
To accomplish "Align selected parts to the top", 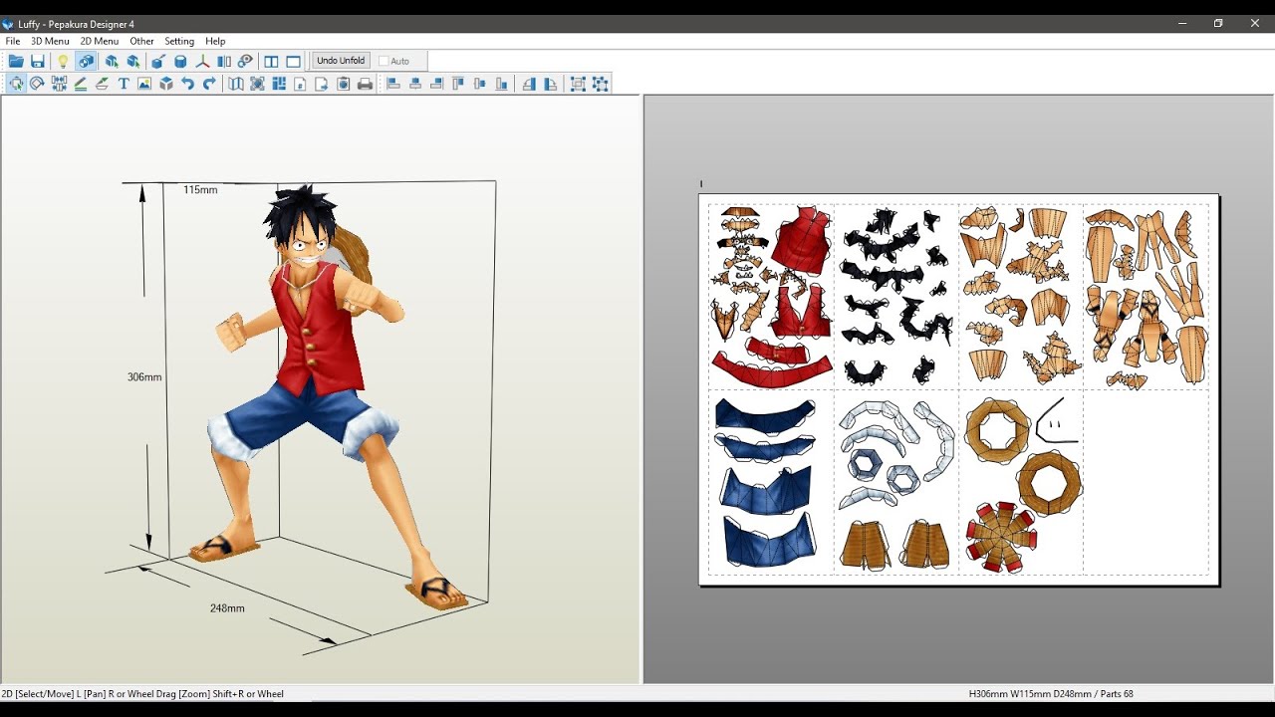I will [458, 84].
